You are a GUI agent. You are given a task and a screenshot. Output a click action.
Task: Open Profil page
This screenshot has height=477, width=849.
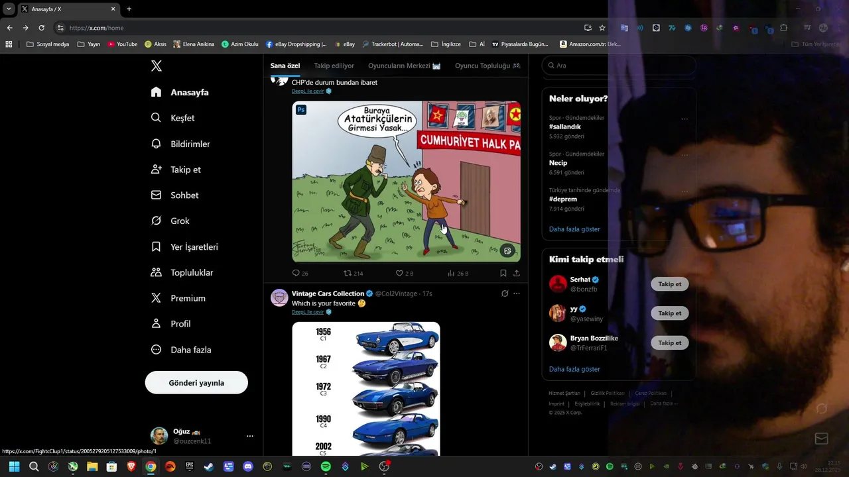[170, 324]
